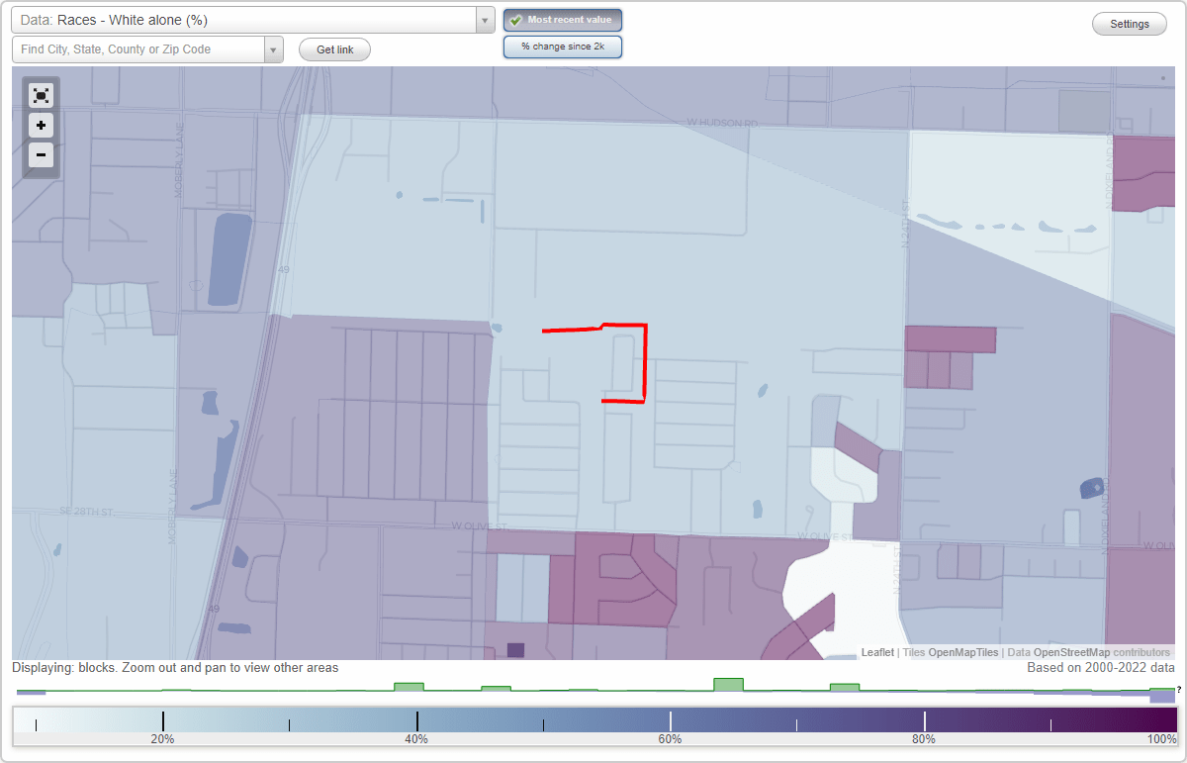Toggle fullscreen map view icon
1187x763 pixels.
[x=41, y=95]
